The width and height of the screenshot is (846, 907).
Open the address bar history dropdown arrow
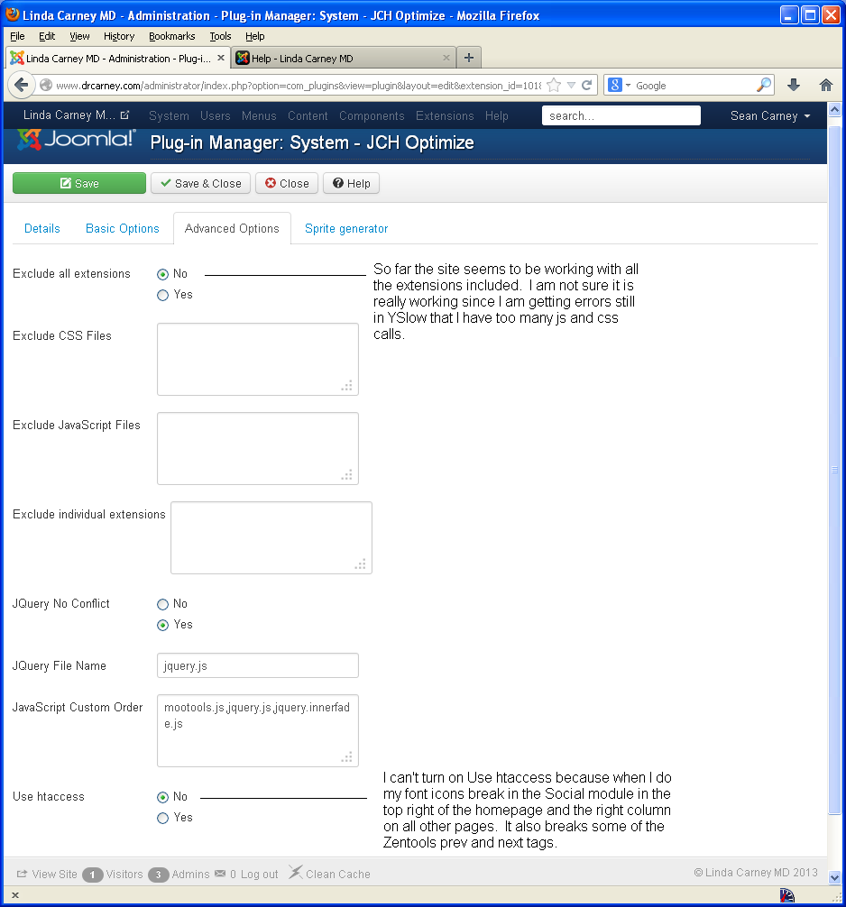tap(571, 85)
